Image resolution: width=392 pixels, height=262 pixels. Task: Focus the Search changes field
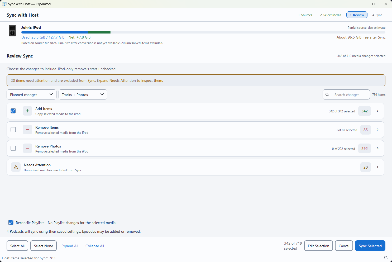click(346, 94)
